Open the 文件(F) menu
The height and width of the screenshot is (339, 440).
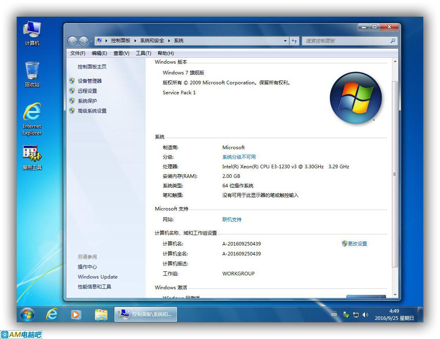pos(77,53)
